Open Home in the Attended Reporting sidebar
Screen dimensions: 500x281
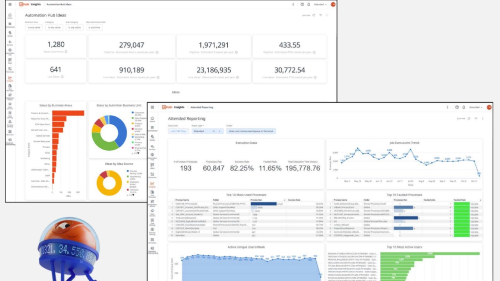tap(152, 119)
